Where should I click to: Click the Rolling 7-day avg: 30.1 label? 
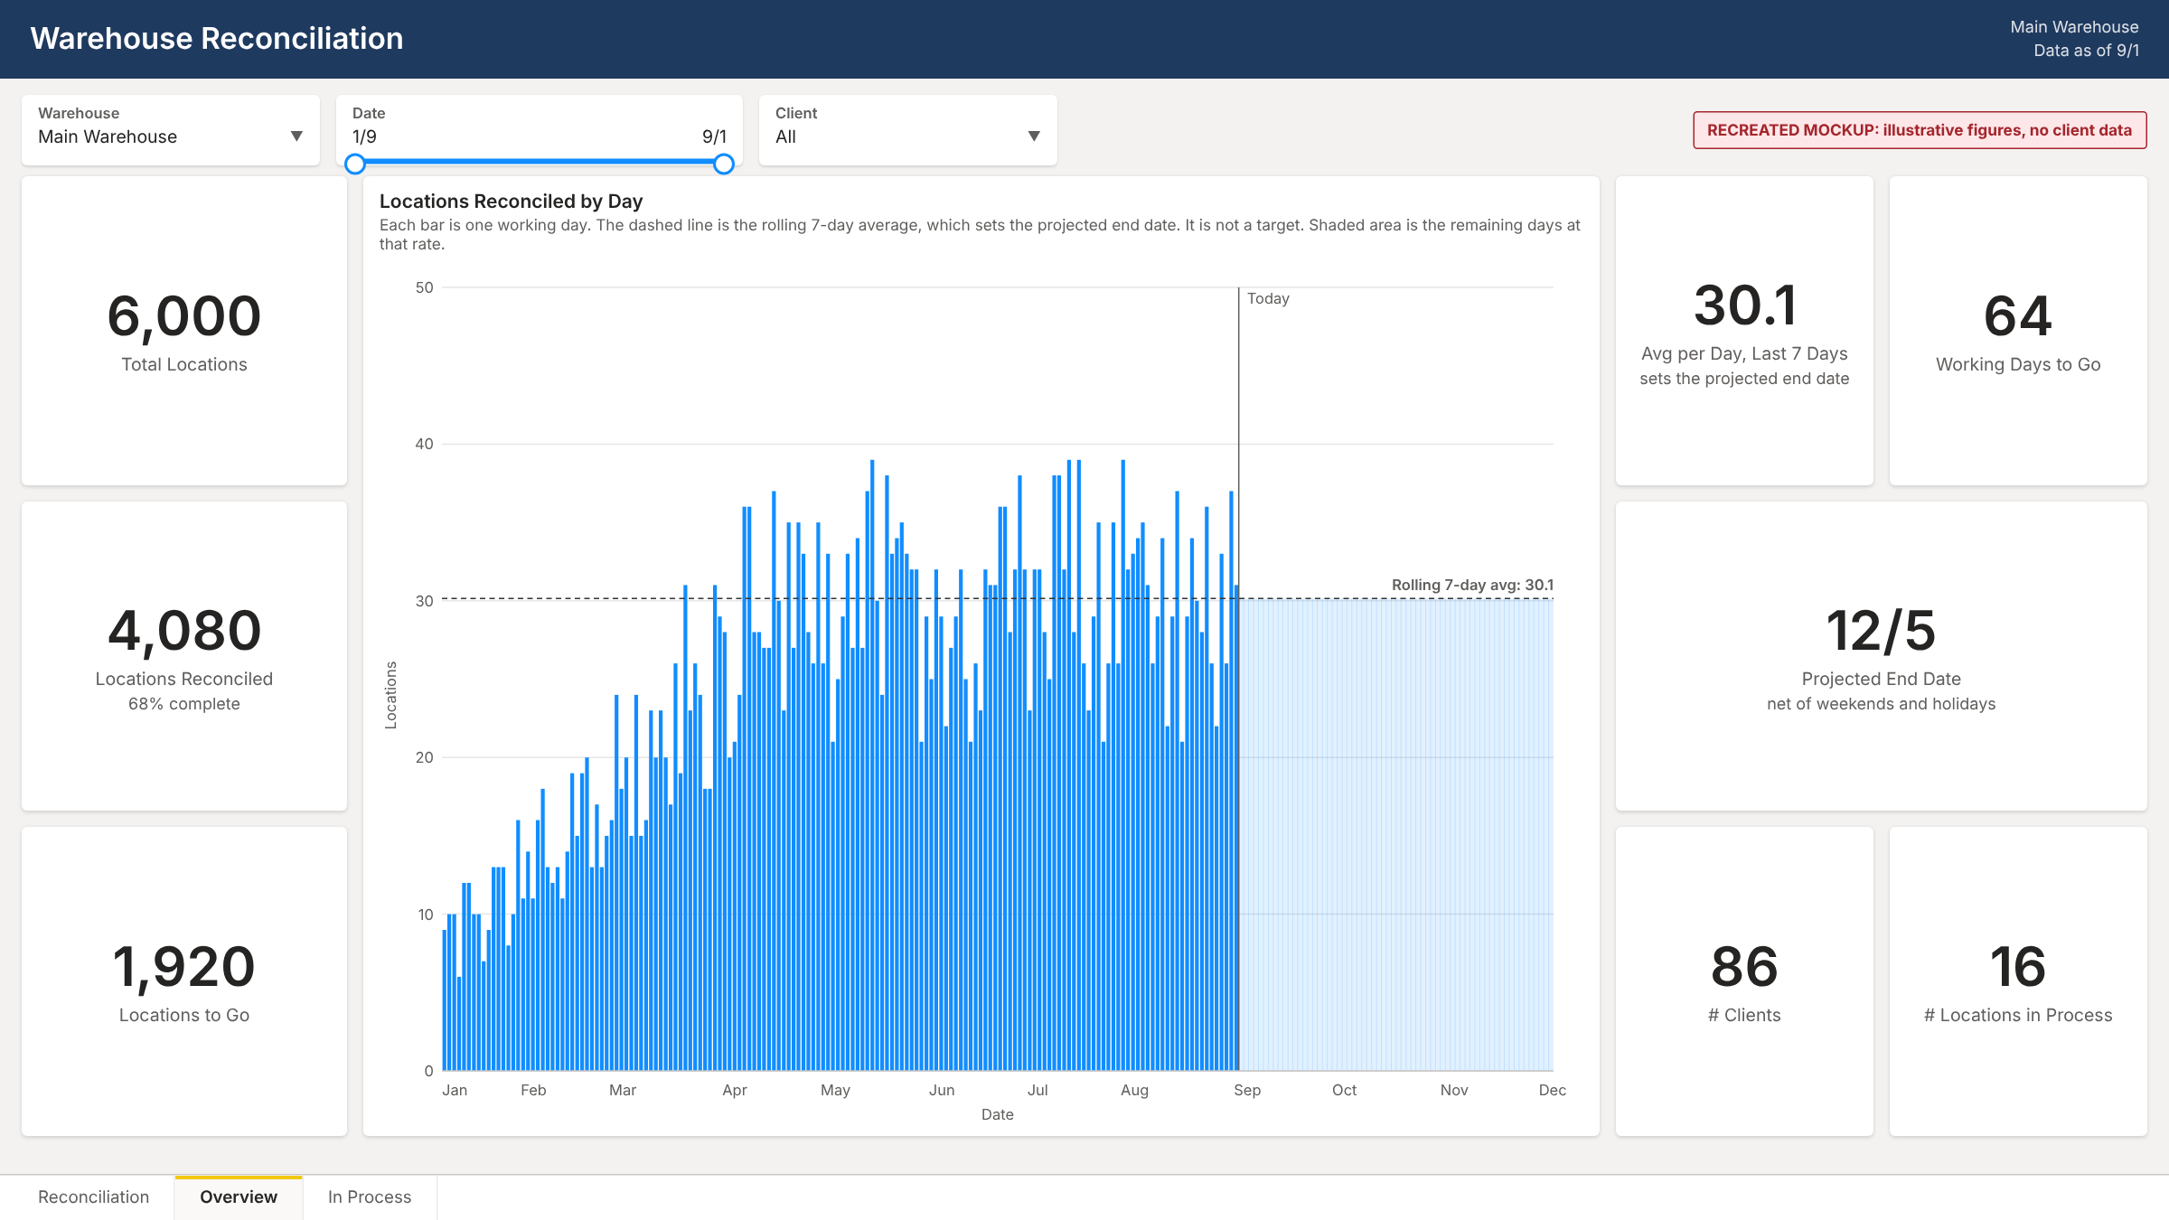[1472, 585]
